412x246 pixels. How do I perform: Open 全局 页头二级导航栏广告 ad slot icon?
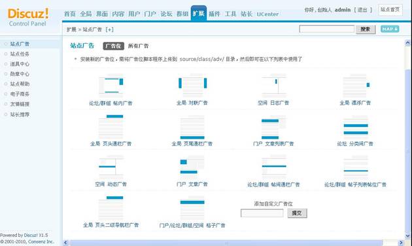[x=111, y=207]
